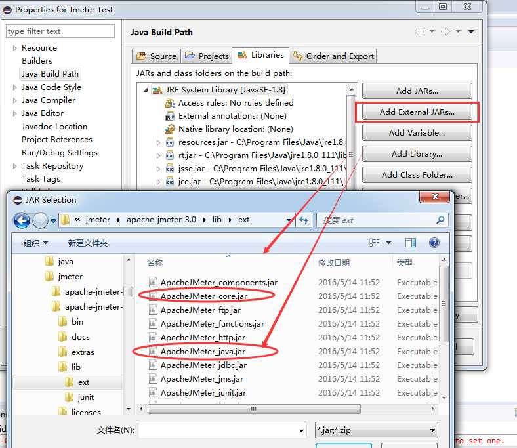The image size is (517, 448).
Task: Open the *.jar;*.zip file type dropdown
Action: click(377, 430)
